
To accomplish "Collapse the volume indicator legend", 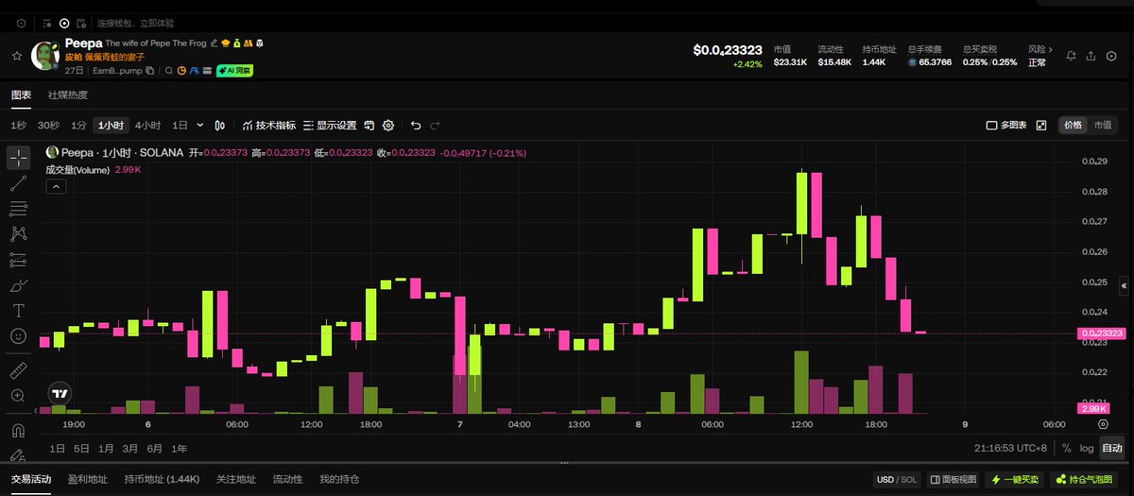I will pos(55,187).
